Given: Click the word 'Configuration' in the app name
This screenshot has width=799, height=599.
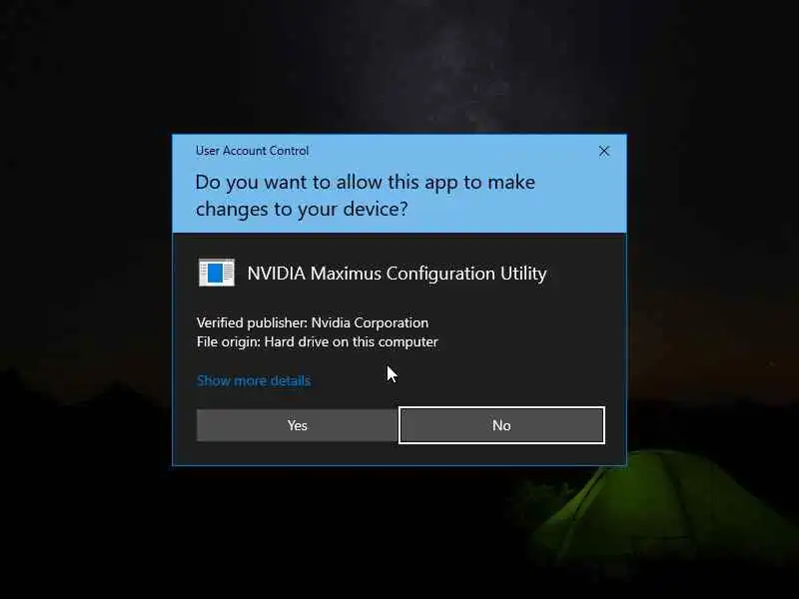Looking at the screenshot, I should (x=440, y=274).
